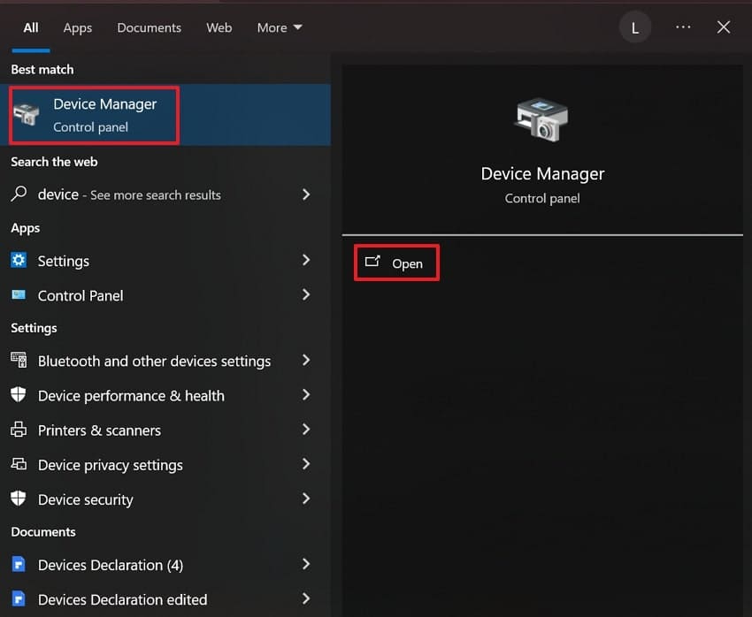This screenshot has width=752, height=617.
Task: Select the Bluetooth and other devices settings icon
Action: pos(19,361)
